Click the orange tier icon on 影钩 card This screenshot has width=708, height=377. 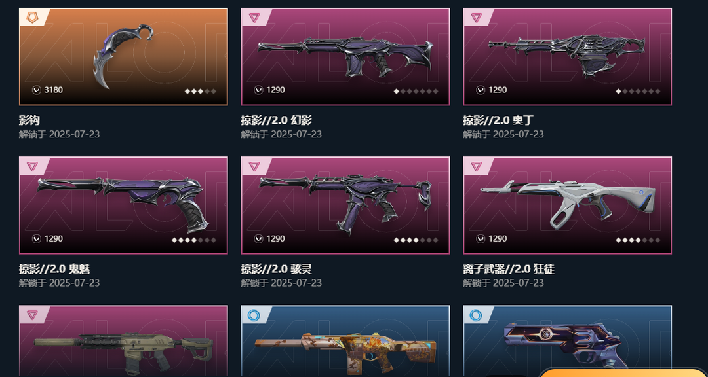pos(33,18)
